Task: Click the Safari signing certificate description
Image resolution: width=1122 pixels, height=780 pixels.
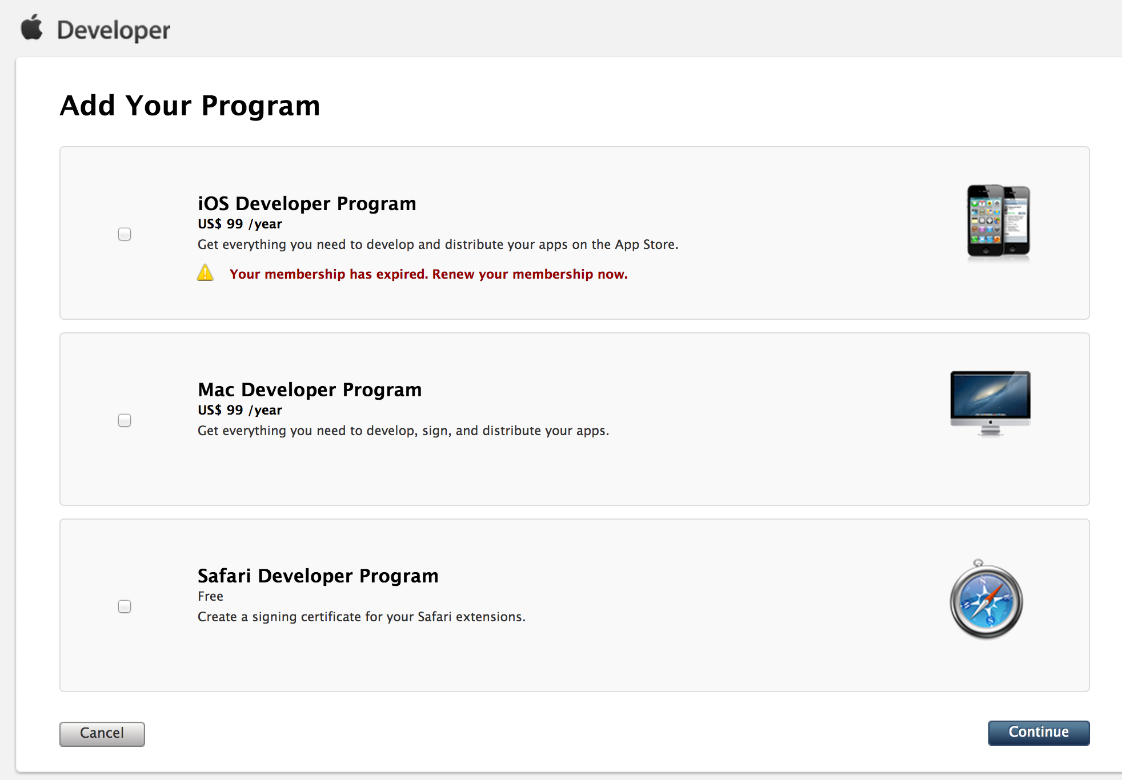Action: pyautogui.click(x=362, y=617)
